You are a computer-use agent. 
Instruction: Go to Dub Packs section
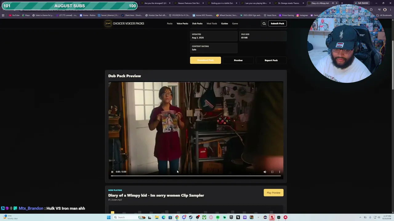click(197, 24)
